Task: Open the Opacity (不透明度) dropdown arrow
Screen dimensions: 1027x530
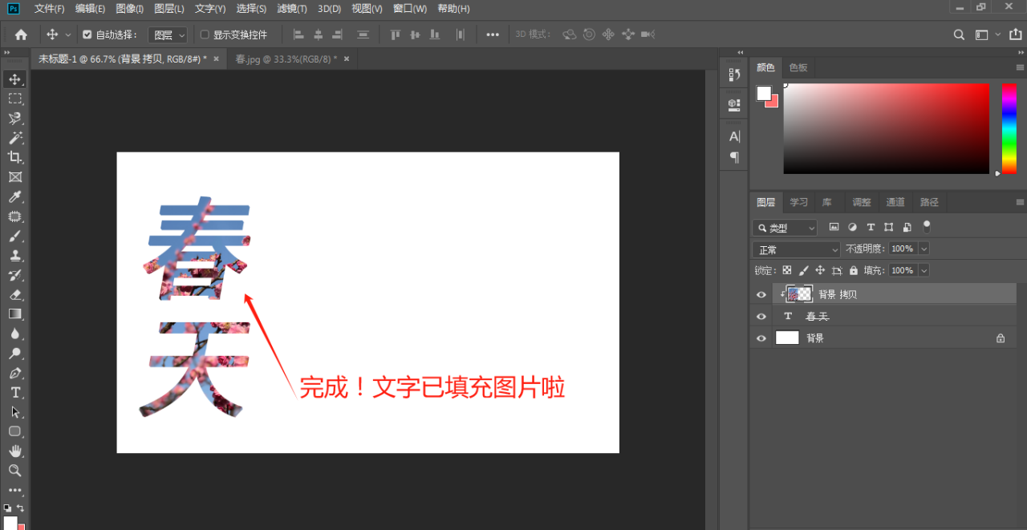Action: [x=923, y=249]
